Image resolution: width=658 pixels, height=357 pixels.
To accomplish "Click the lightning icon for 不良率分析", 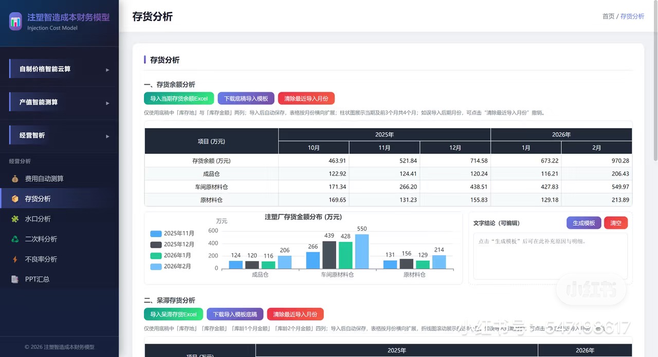I will [15, 259].
